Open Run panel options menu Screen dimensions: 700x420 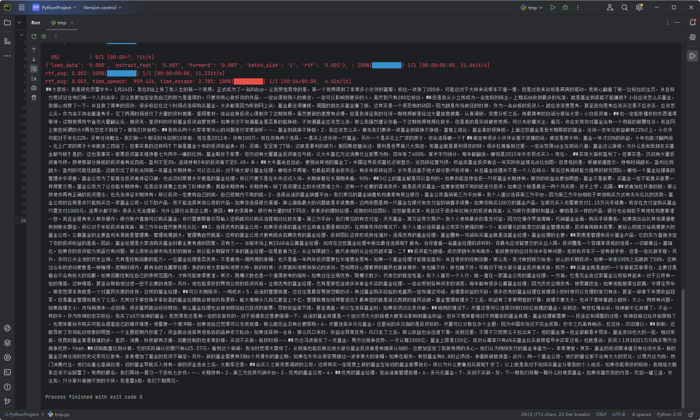tap(667, 22)
